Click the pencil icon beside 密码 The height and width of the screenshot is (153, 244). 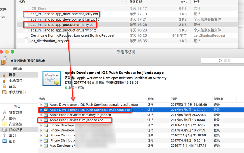5,118
